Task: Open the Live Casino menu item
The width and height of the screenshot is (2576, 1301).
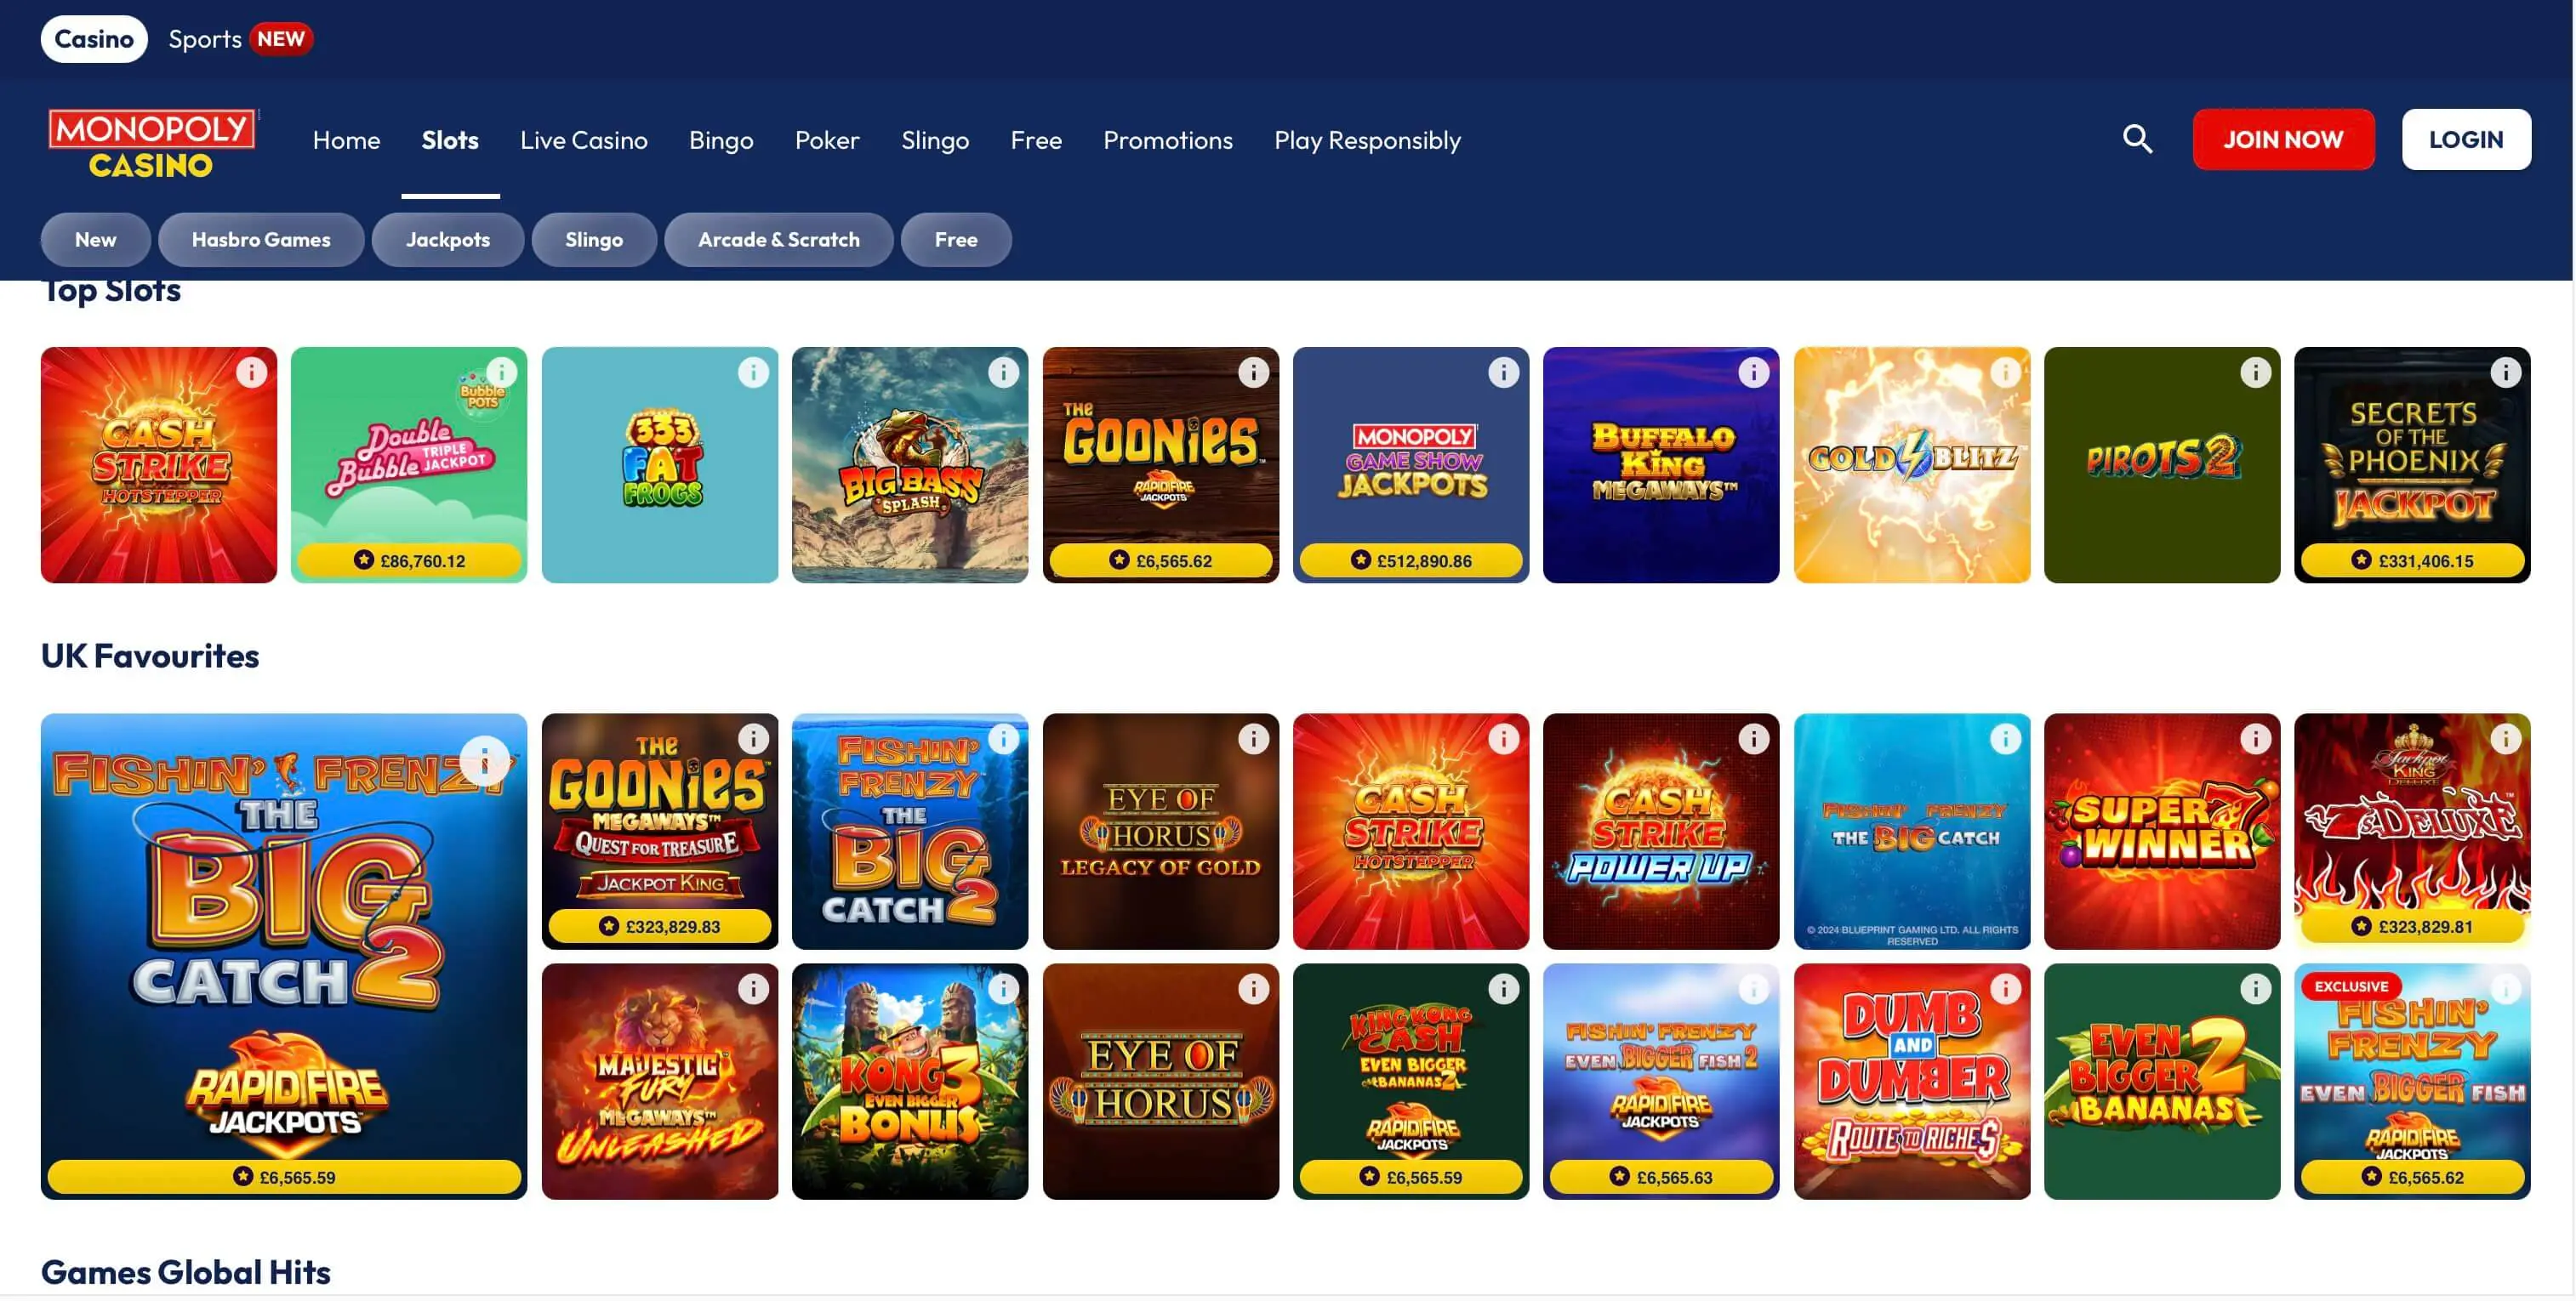Action: click(x=584, y=140)
